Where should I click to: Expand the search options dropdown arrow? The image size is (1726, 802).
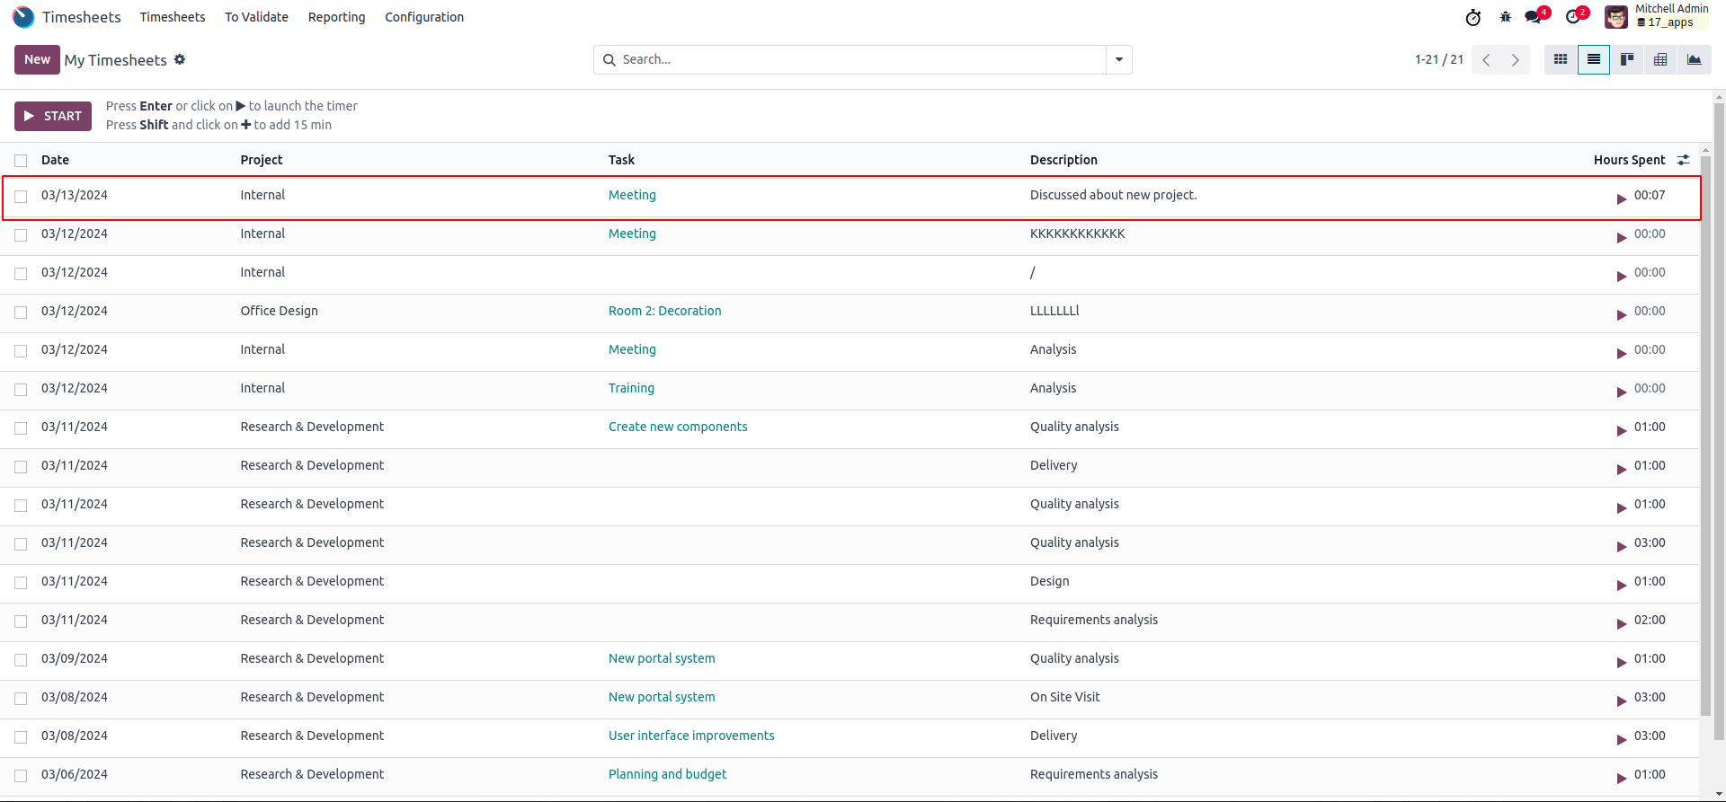pos(1119,60)
